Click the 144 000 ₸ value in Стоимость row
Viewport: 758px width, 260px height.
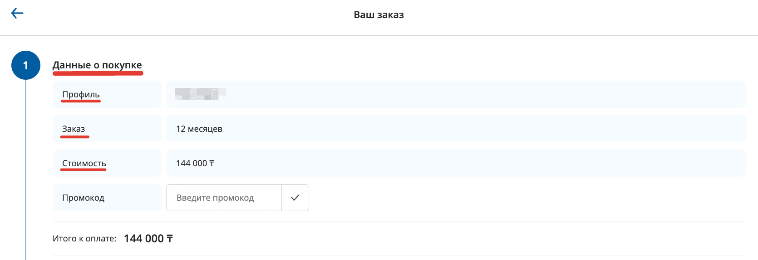[195, 163]
